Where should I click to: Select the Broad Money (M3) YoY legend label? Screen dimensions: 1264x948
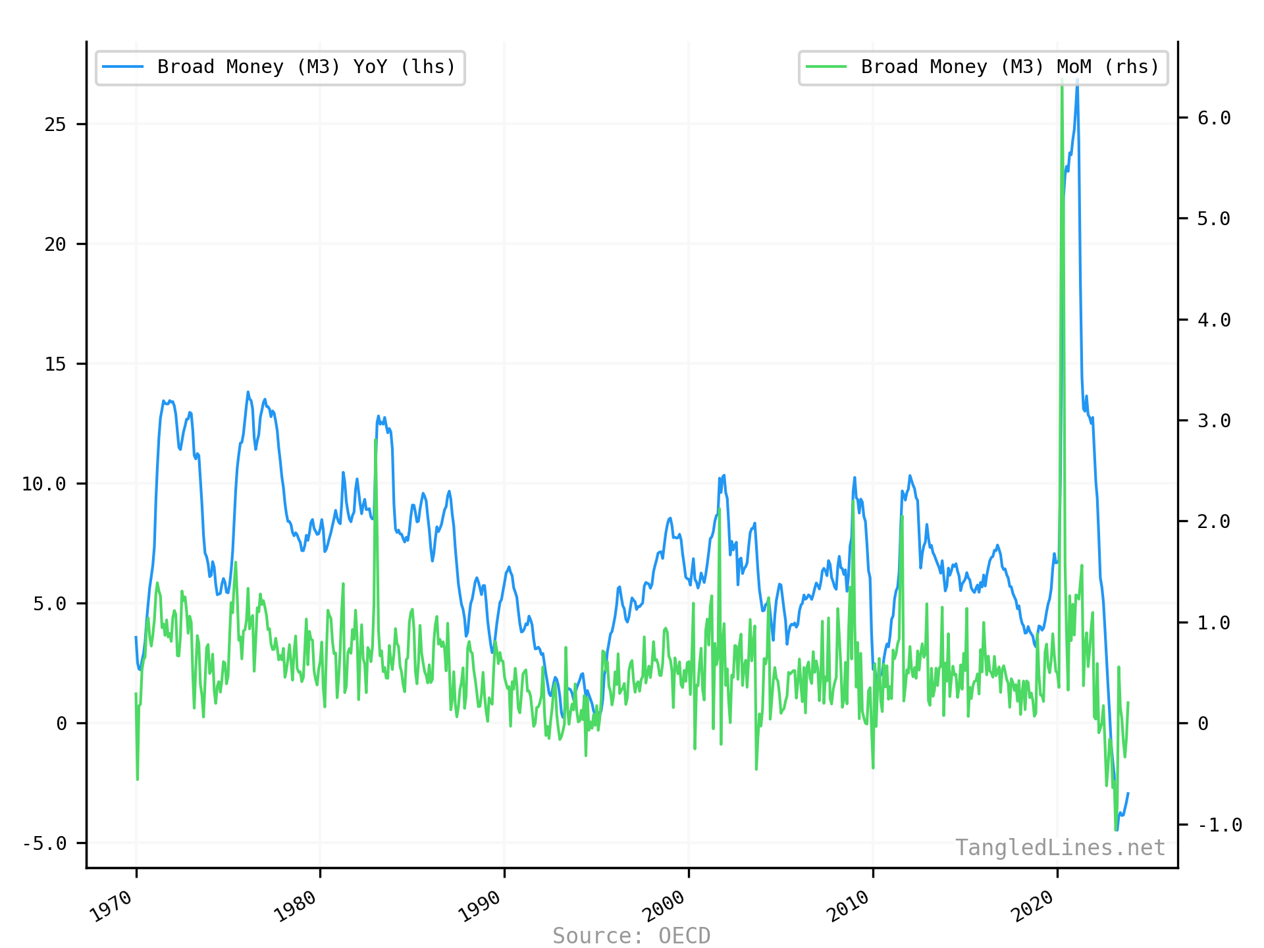click(306, 67)
